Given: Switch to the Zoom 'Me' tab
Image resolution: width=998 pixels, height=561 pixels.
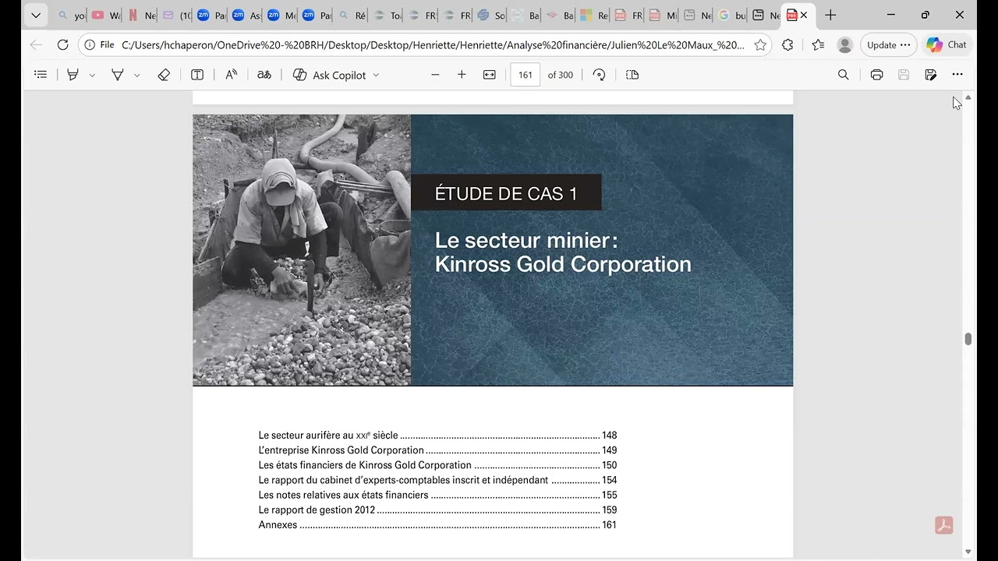Looking at the screenshot, I should [281, 15].
